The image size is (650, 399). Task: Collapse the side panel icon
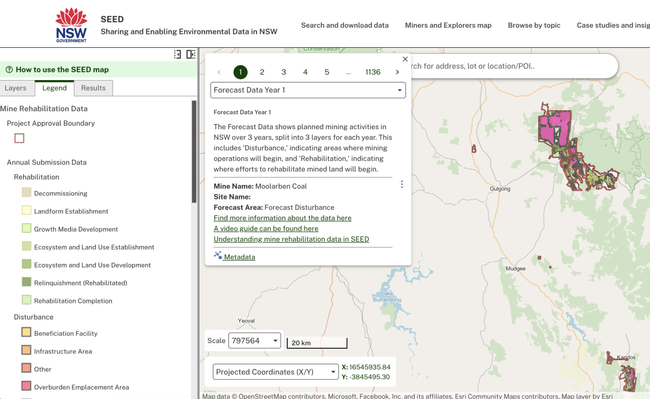click(178, 54)
